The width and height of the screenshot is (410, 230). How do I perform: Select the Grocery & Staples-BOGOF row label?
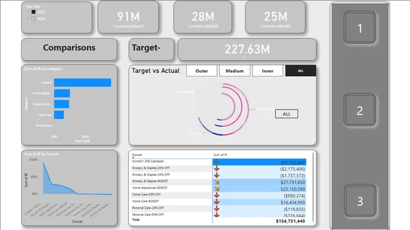click(x=150, y=181)
